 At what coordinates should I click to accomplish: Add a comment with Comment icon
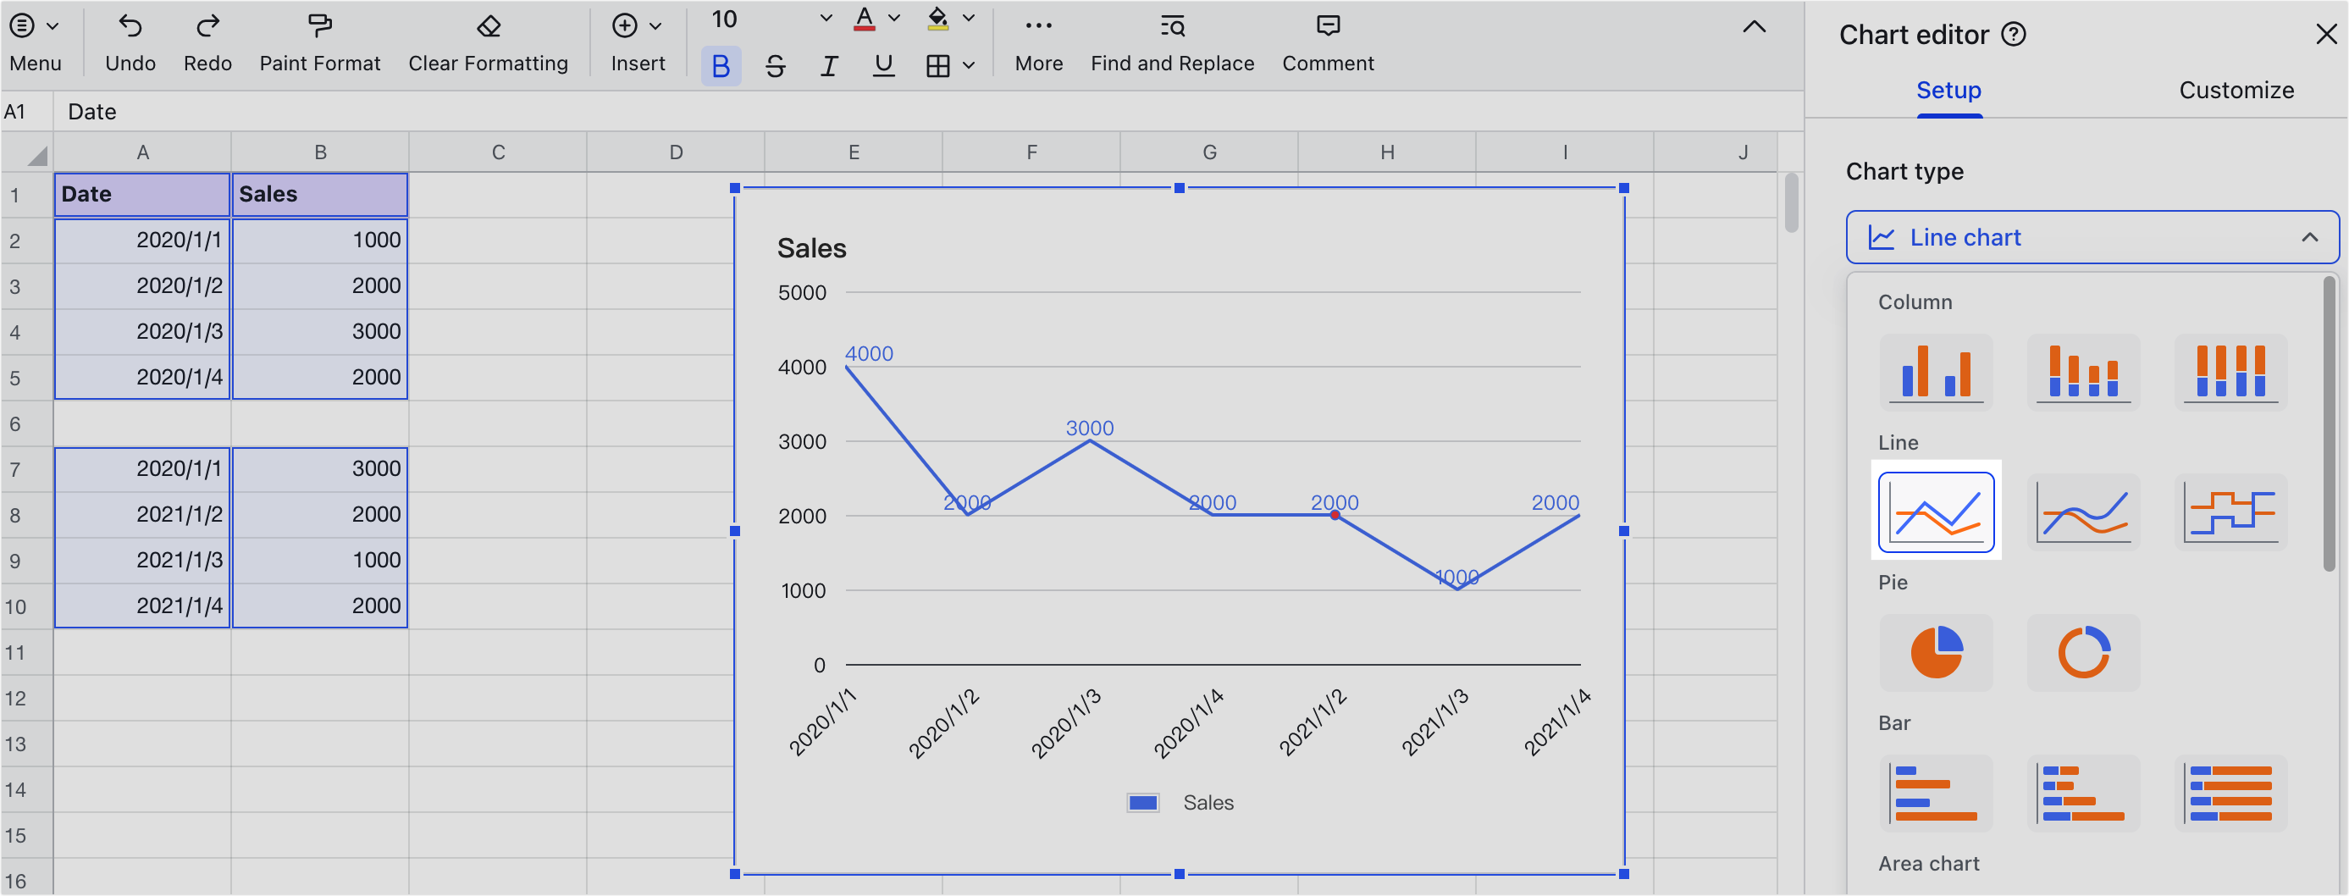tap(1328, 26)
